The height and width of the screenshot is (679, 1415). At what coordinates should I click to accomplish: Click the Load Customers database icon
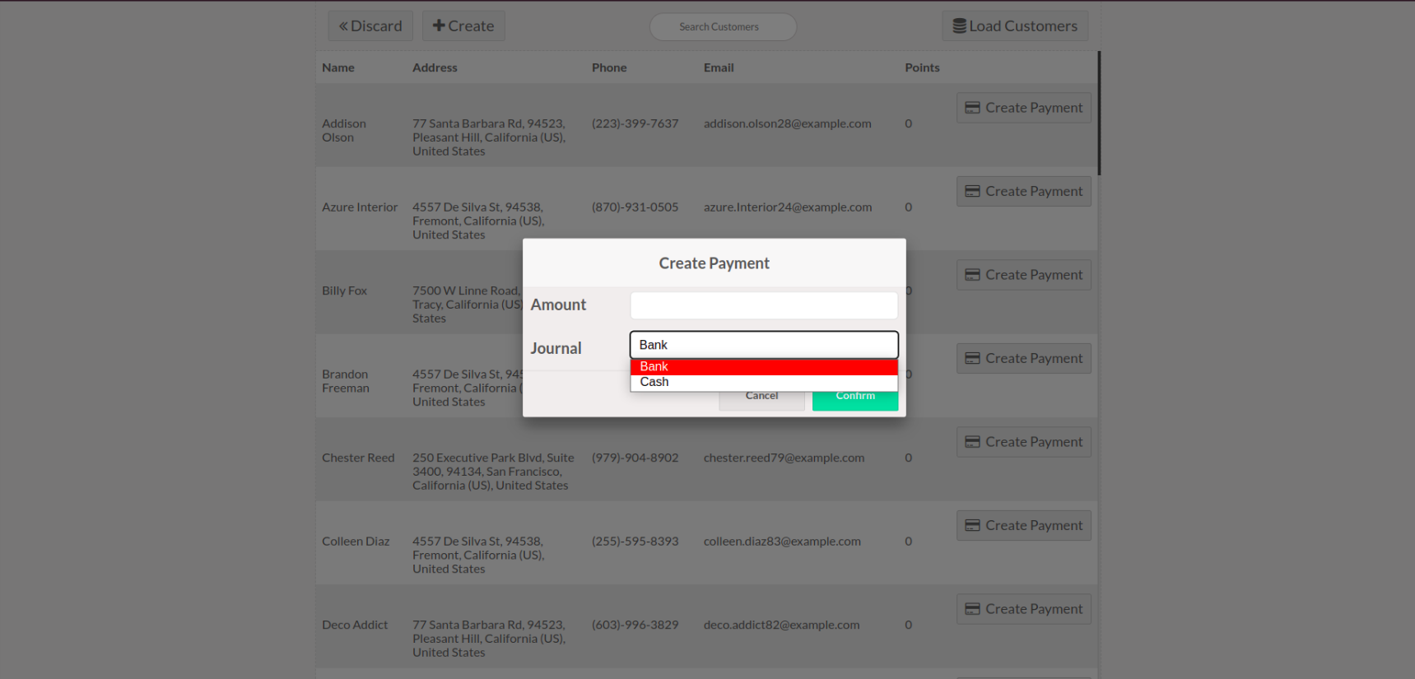point(960,26)
